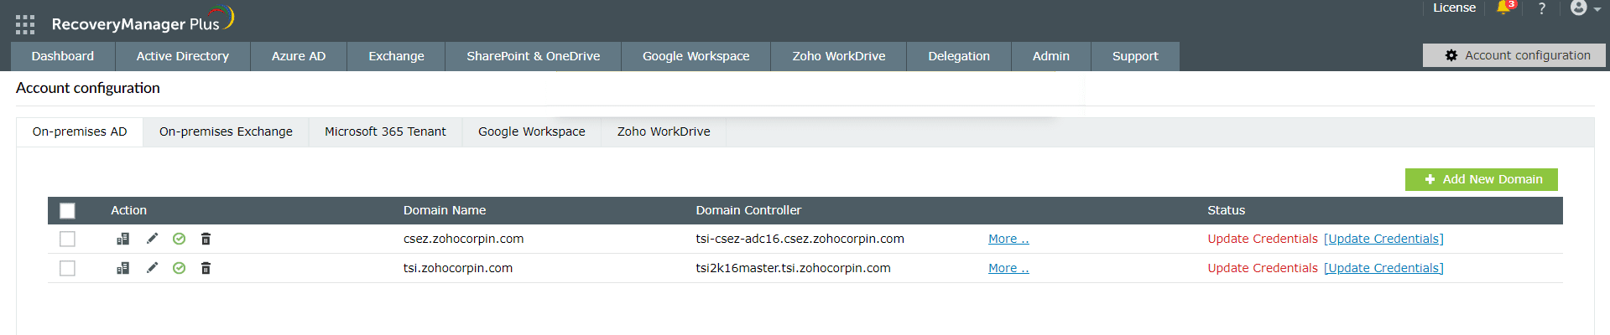Click the edit pencil icon for tsi.zohocorpin.com
1610x335 pixels.
152,268
